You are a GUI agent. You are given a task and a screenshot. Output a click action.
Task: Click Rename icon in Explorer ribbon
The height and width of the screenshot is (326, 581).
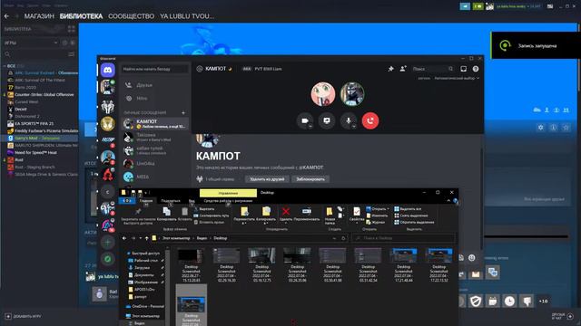[307, 211]
